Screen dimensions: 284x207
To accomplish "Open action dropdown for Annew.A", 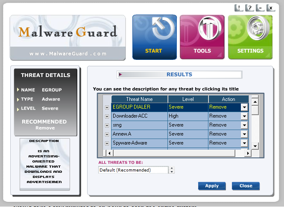I will [244, 134].
